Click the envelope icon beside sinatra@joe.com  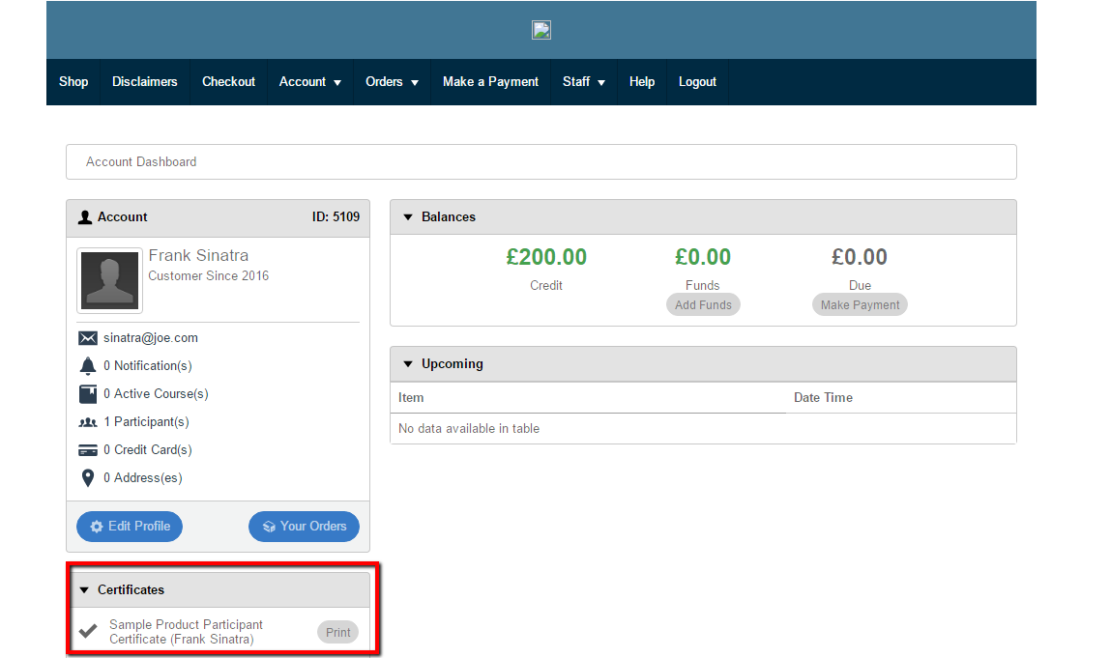(88, 338)
